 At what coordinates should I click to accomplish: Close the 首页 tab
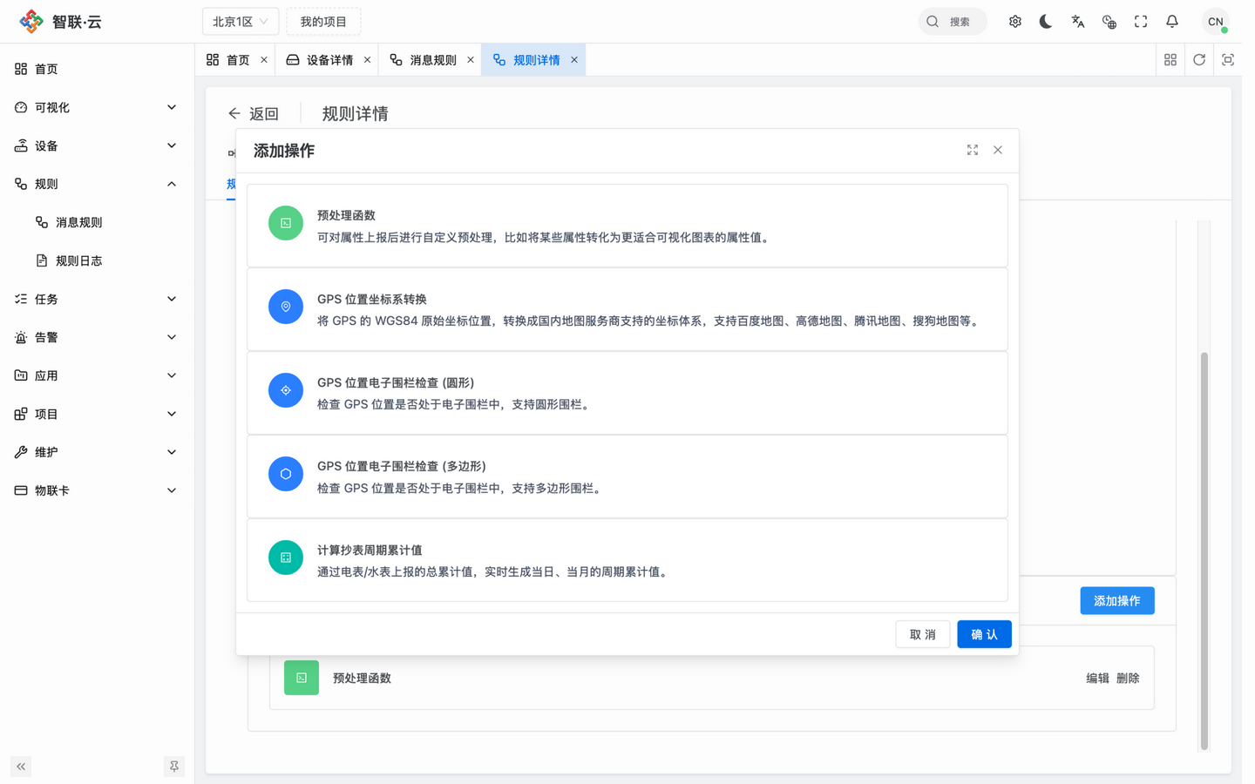(x=264, y=60)
